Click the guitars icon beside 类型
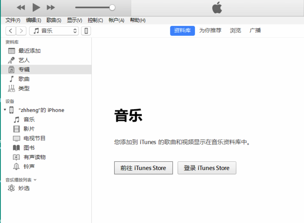This screenshot has width=304, height=223. click(x=11, y=88)
